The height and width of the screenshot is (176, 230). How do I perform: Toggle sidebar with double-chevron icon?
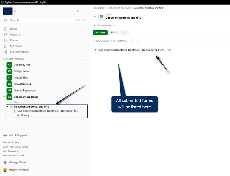(95, 17)
